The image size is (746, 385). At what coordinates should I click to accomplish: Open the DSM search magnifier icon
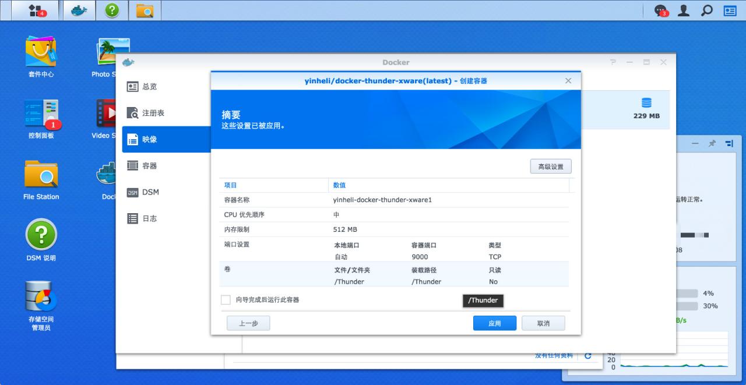point(706,10)
